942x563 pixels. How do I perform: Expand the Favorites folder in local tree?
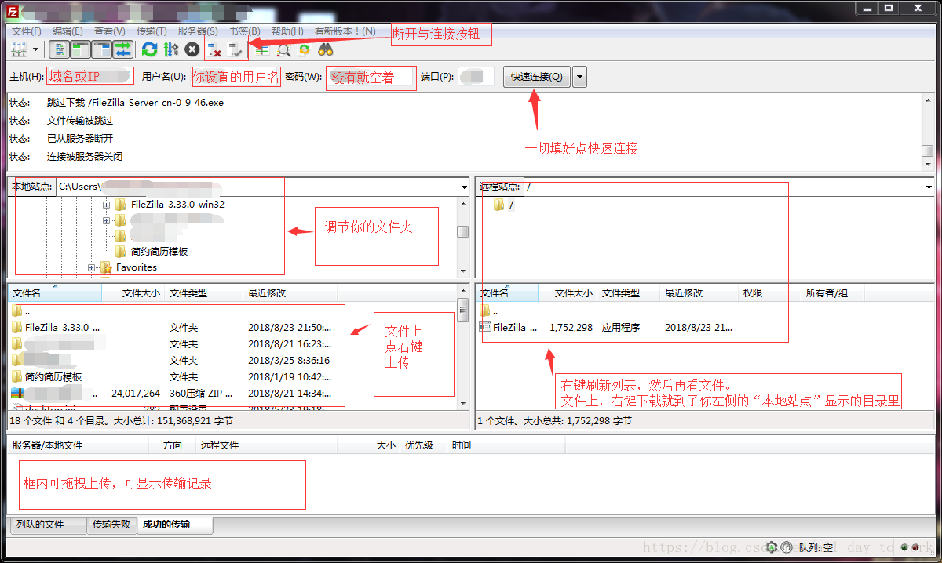(91, 268)
